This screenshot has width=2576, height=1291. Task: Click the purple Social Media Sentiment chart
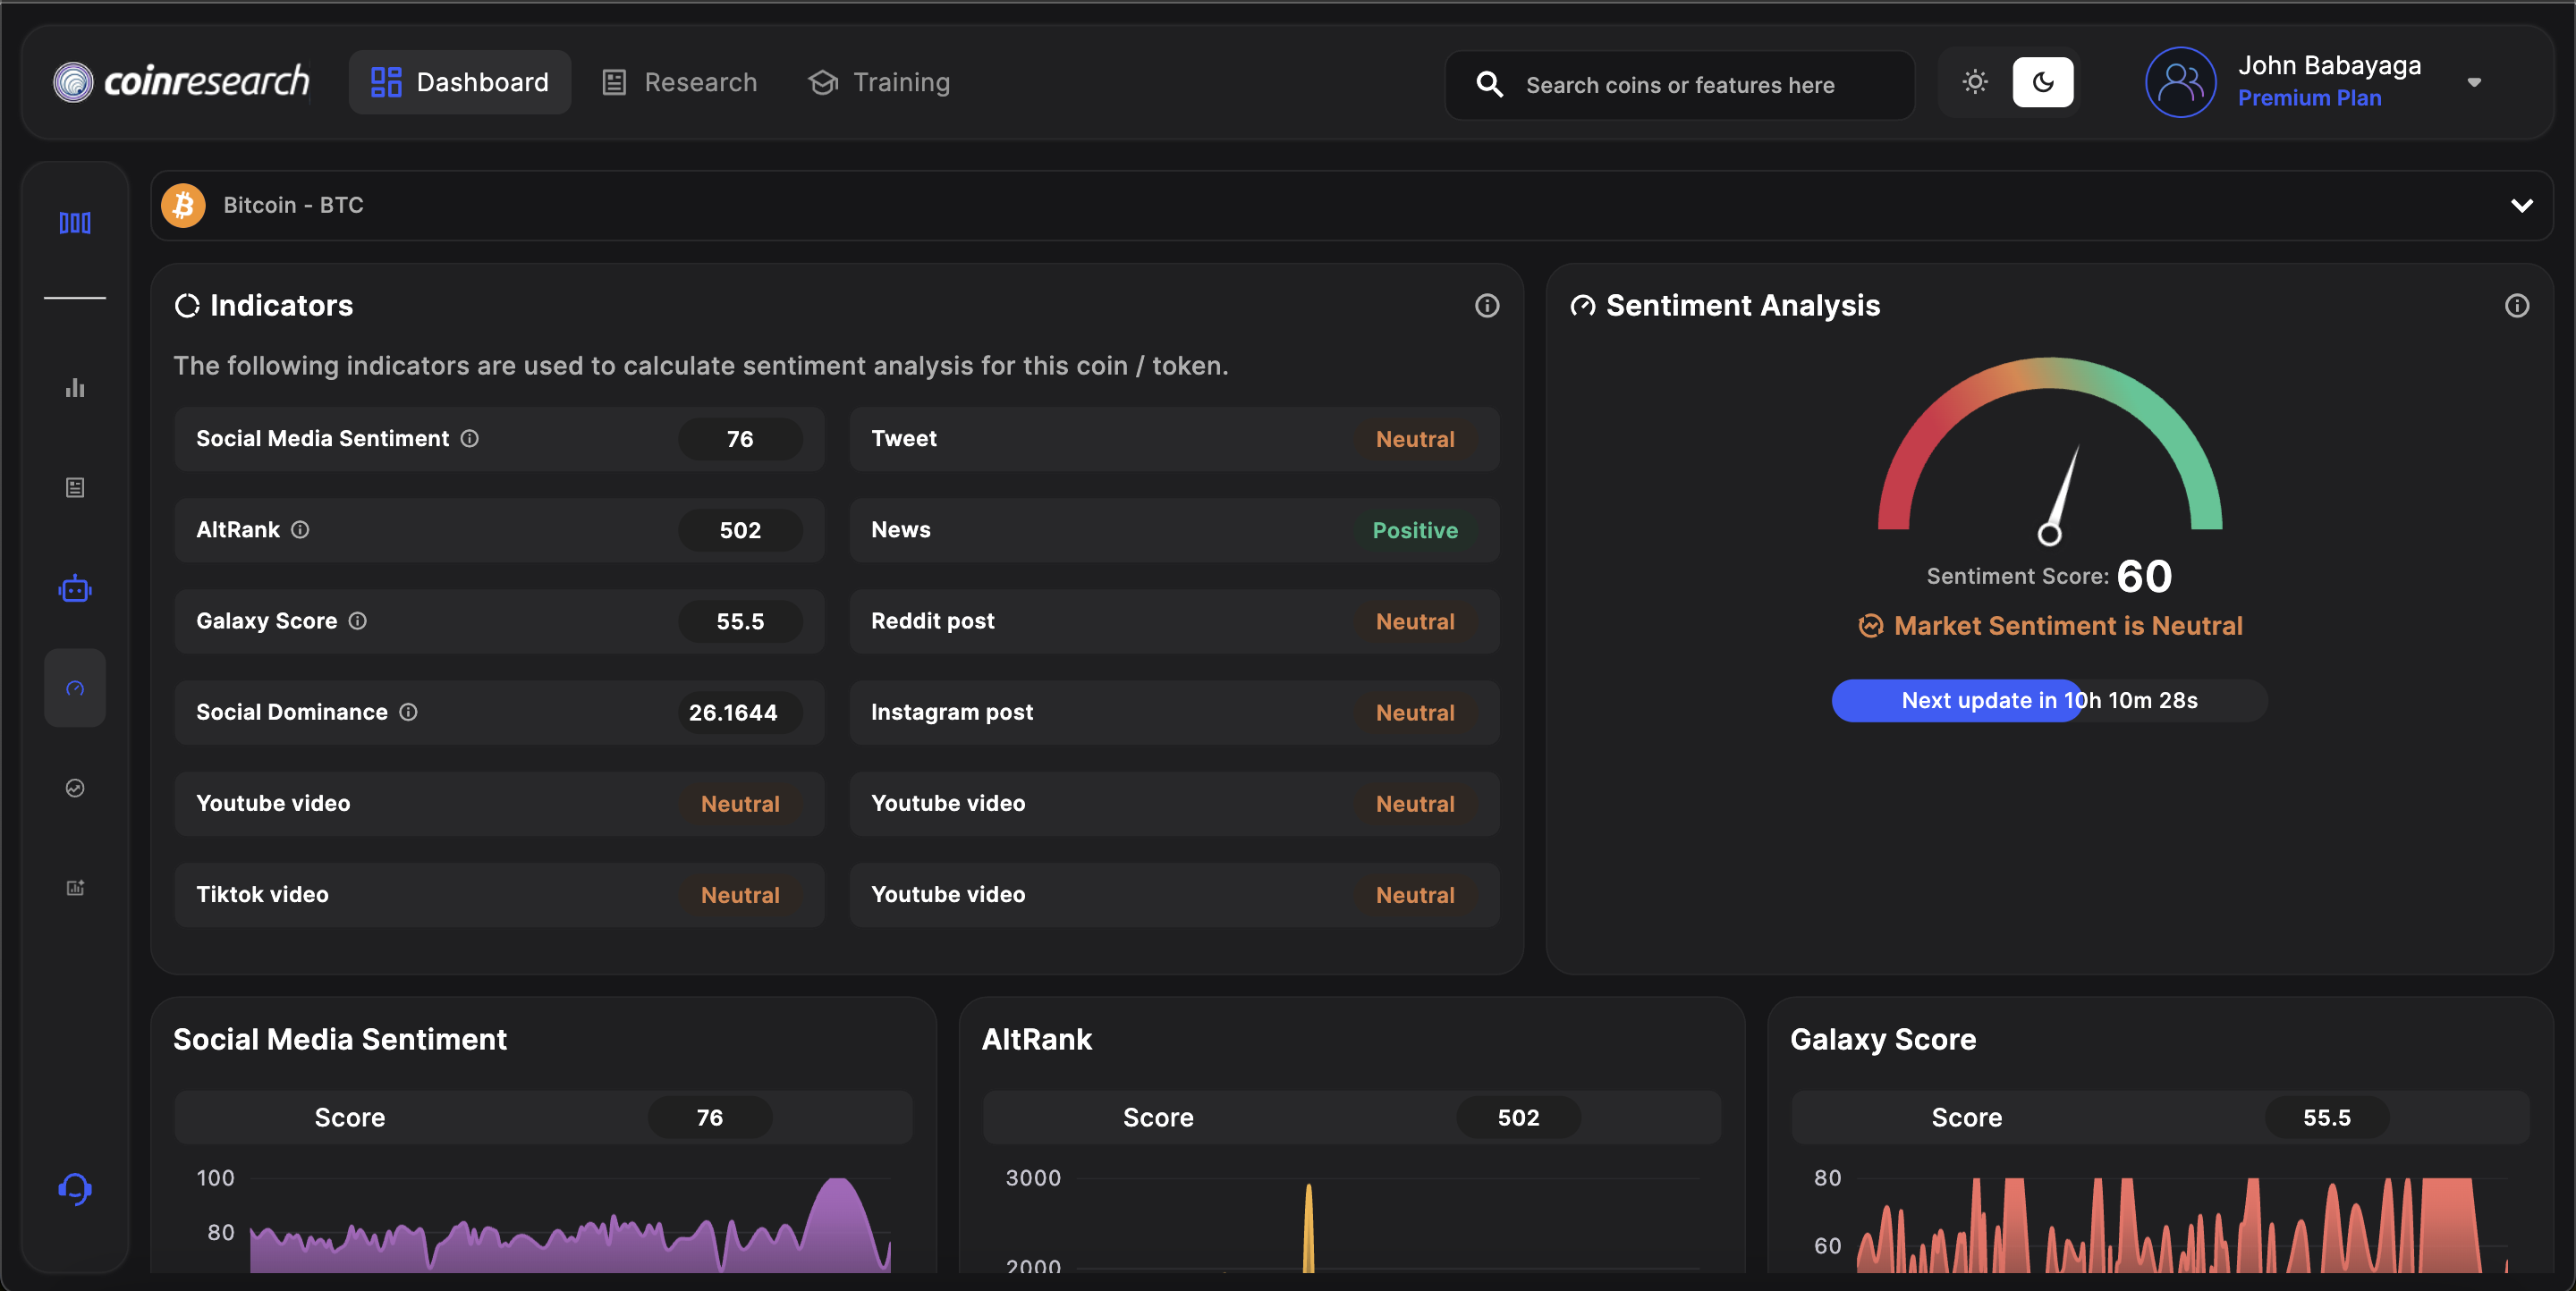point(570,1227)
